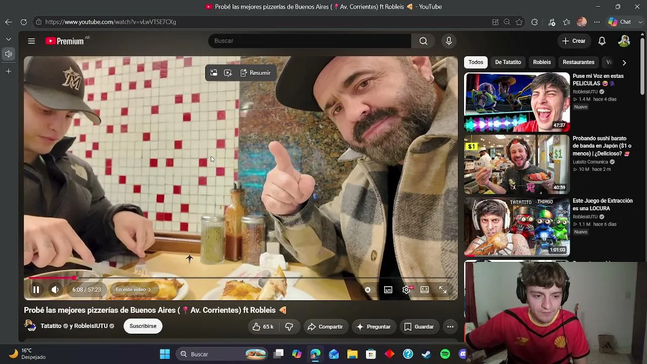Open File Explorer from the taskbar

click(x=352, y=354)
